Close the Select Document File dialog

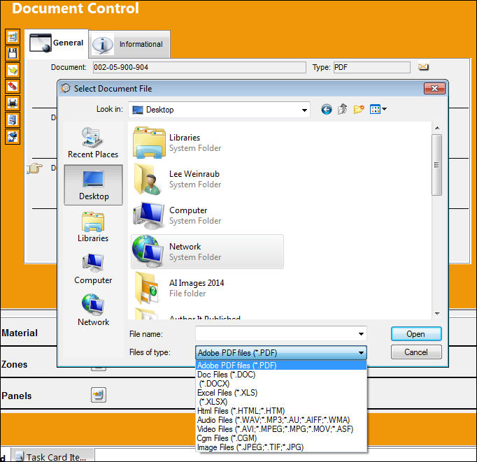tap(434, 89)
